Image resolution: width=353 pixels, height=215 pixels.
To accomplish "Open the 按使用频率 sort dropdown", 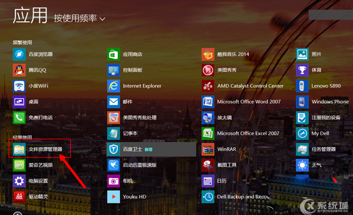I will point(79,18).
